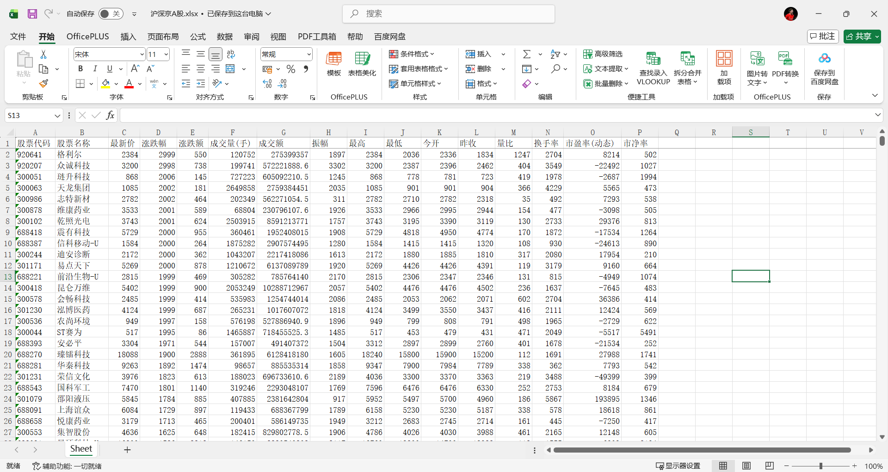Image resolution: width=888 pixels, height=472 pixels.
Task: Switch to Page Layout view icon
Action: pyautogui.click(x=746, y=466)
